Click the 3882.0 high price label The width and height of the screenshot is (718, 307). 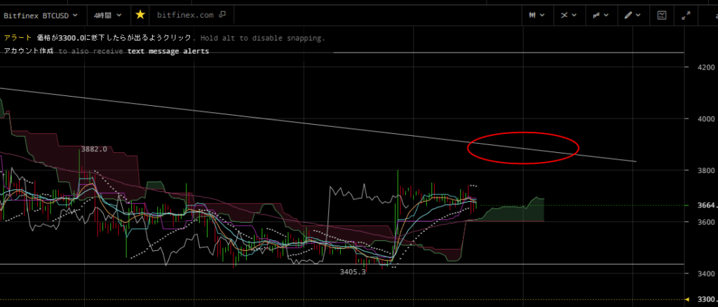(x=94, y=149)
